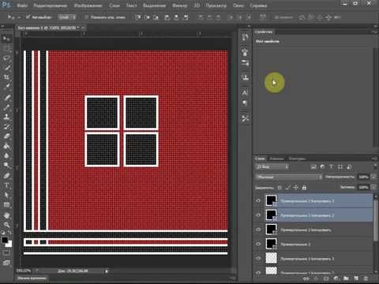The width and height of the screenshot is (379, 284).
Task: Select the Move tool in toolbox
Action: [x=6, y=39]
